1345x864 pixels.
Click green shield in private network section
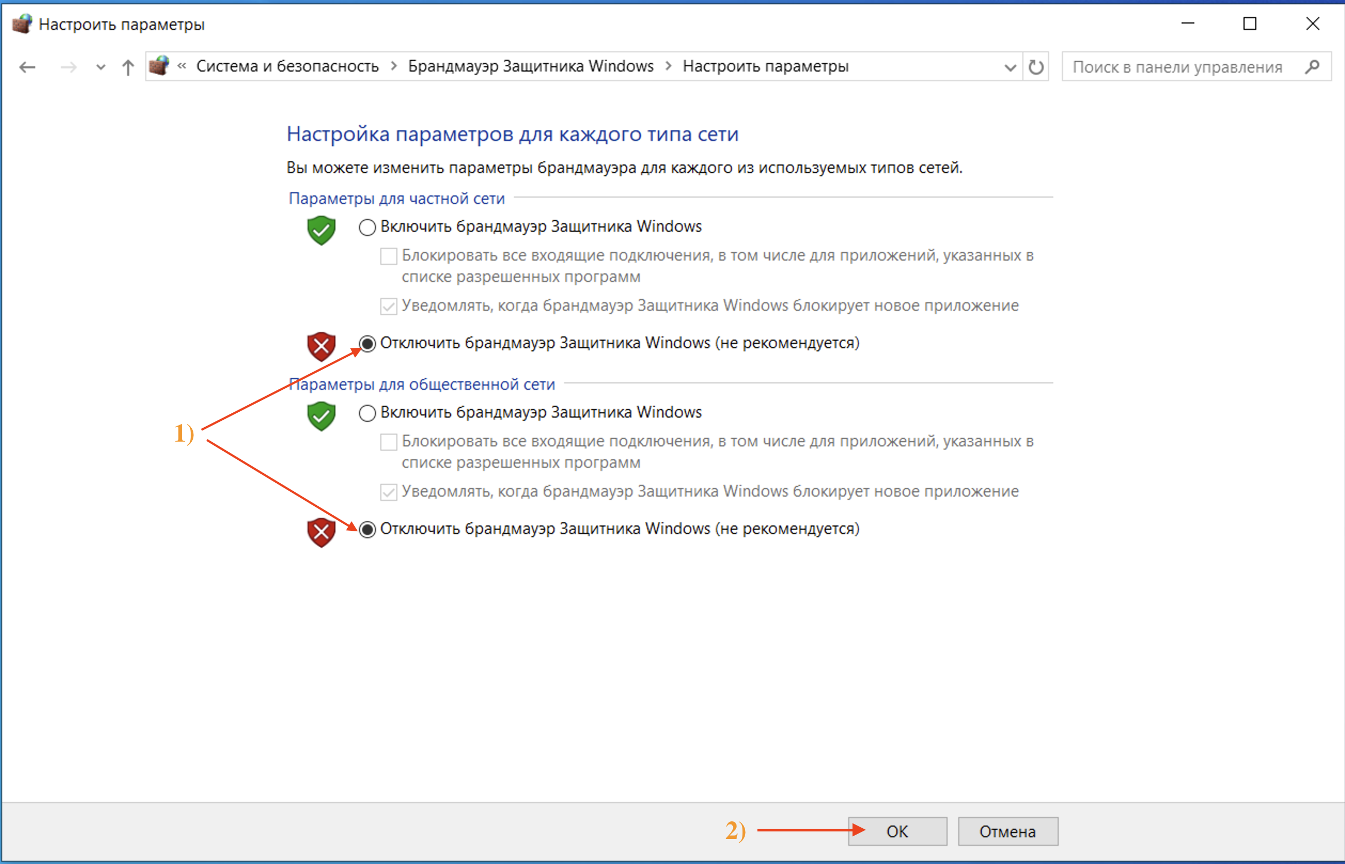(x=322, y=230)
